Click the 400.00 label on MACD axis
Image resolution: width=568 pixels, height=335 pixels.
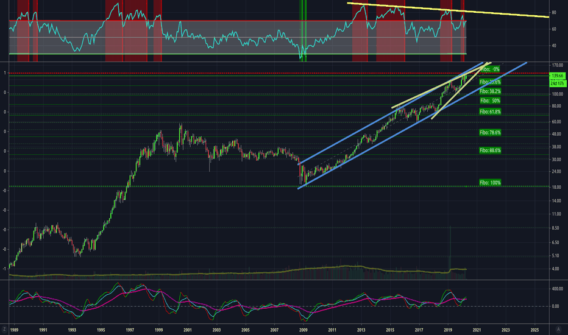[557, 289]
